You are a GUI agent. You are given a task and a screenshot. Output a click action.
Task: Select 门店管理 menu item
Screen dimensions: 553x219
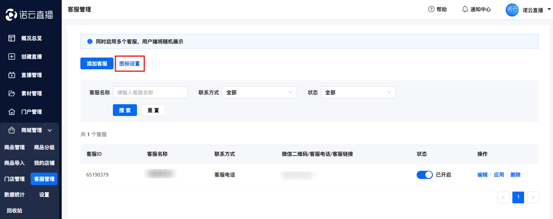click(14, 179)
